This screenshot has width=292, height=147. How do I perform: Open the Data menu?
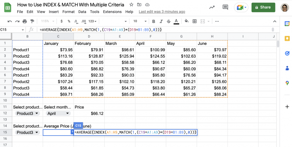pyautogui.click(x=82, y=12)
